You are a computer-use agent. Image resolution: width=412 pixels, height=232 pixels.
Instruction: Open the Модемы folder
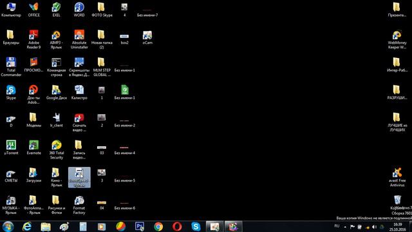click(34, 120)
